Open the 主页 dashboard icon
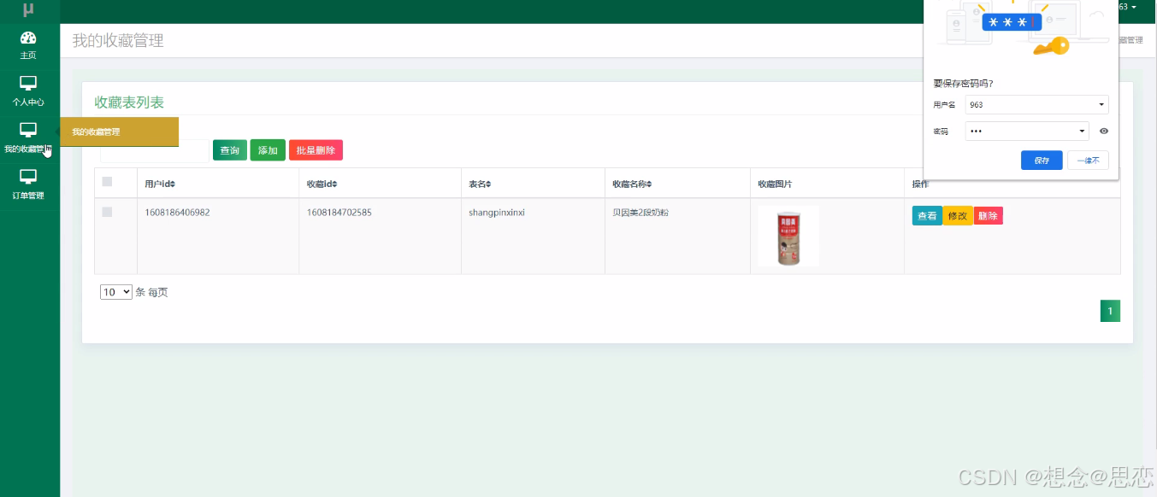 pyautogui.click(x=28, y=38)
